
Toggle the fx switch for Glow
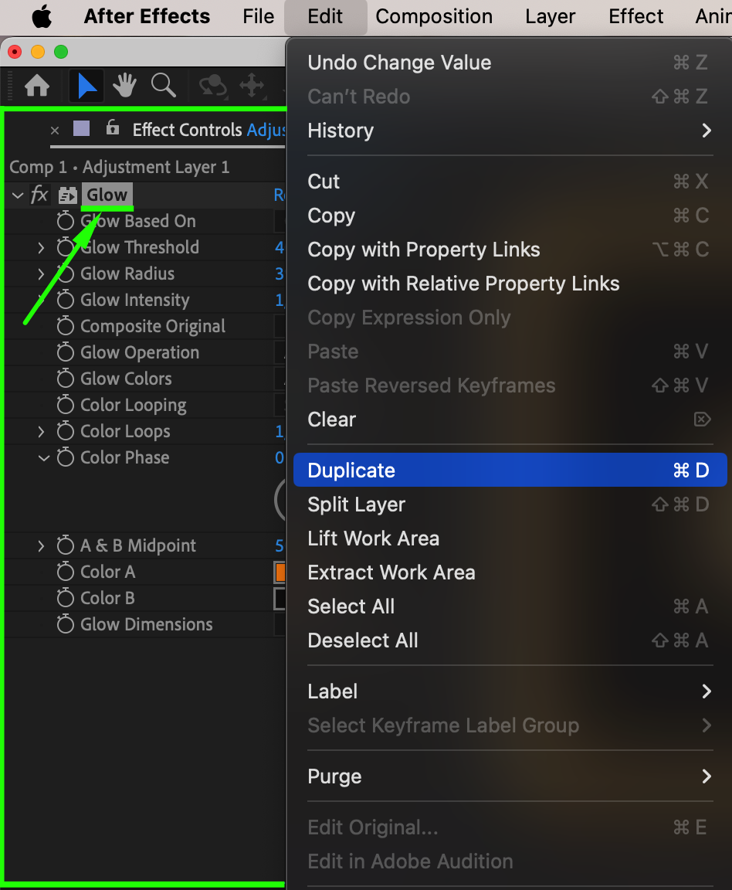click(x=39, y=195)
